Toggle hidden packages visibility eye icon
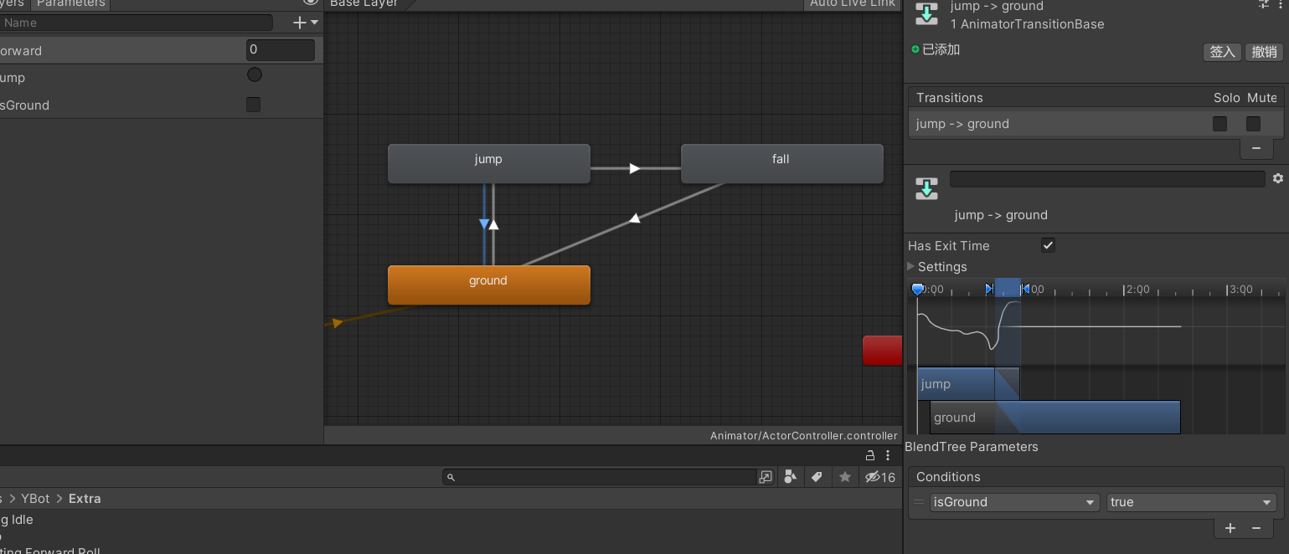Image resolution: width=1289 pixels, height=554 pixels. tap(880, 477)
